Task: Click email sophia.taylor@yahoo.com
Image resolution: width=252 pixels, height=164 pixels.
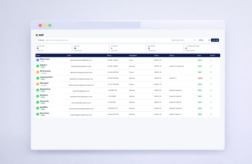Action: tap(81, 66)
